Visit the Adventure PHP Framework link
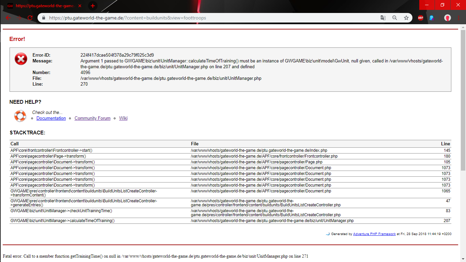The width and height of the screenshot is (466, 262). [x=374, y=234]
